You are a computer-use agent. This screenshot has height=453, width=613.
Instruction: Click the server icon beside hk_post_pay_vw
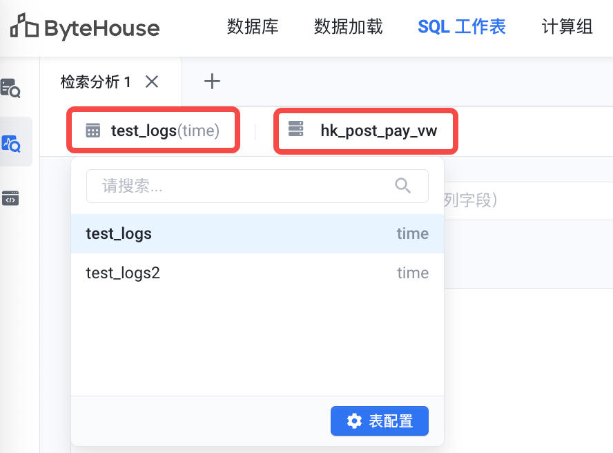pos(296,128)
